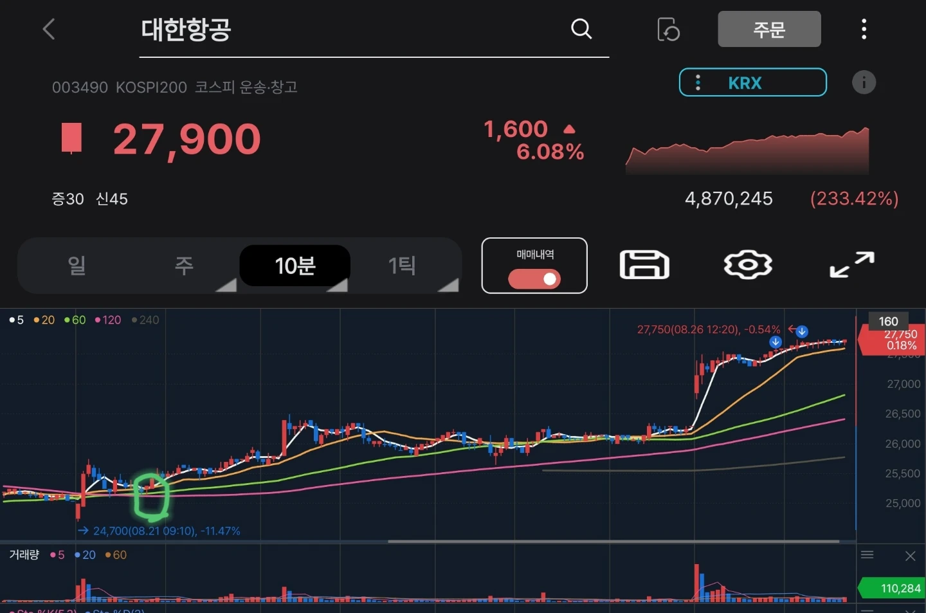
Task: Select the 10분 chart tab
Action: point(295,265)
